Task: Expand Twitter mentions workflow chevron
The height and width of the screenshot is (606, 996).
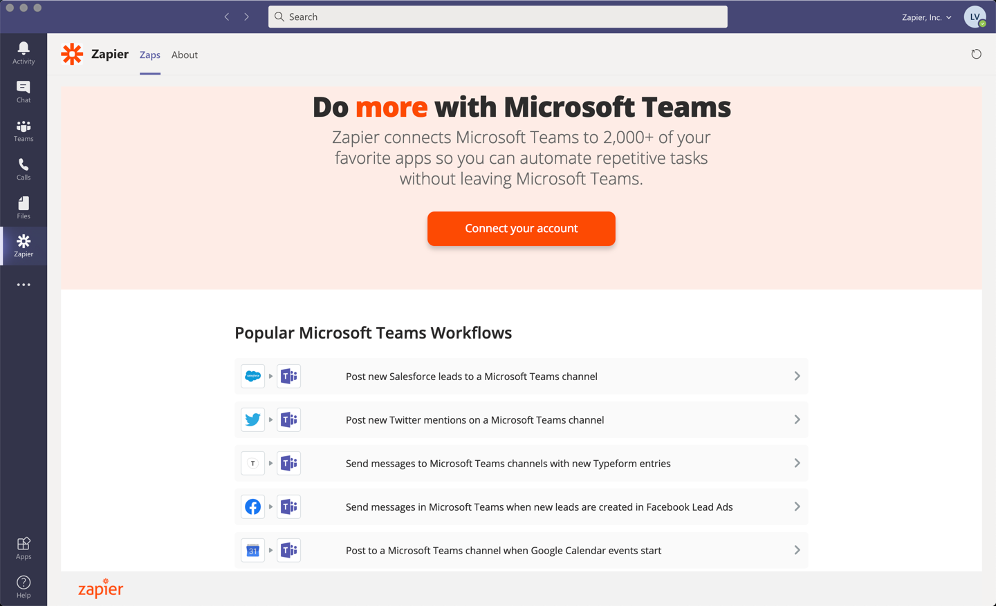Action: pyautogui.click(x=797, y=420)
